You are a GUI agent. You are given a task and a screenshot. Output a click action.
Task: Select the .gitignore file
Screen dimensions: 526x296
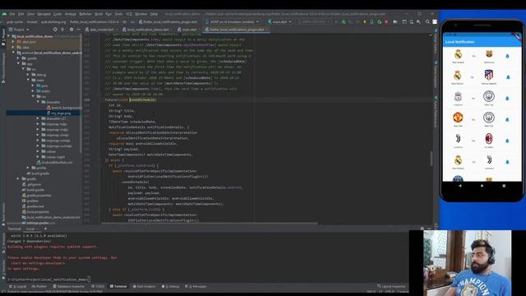coord(31,184)
